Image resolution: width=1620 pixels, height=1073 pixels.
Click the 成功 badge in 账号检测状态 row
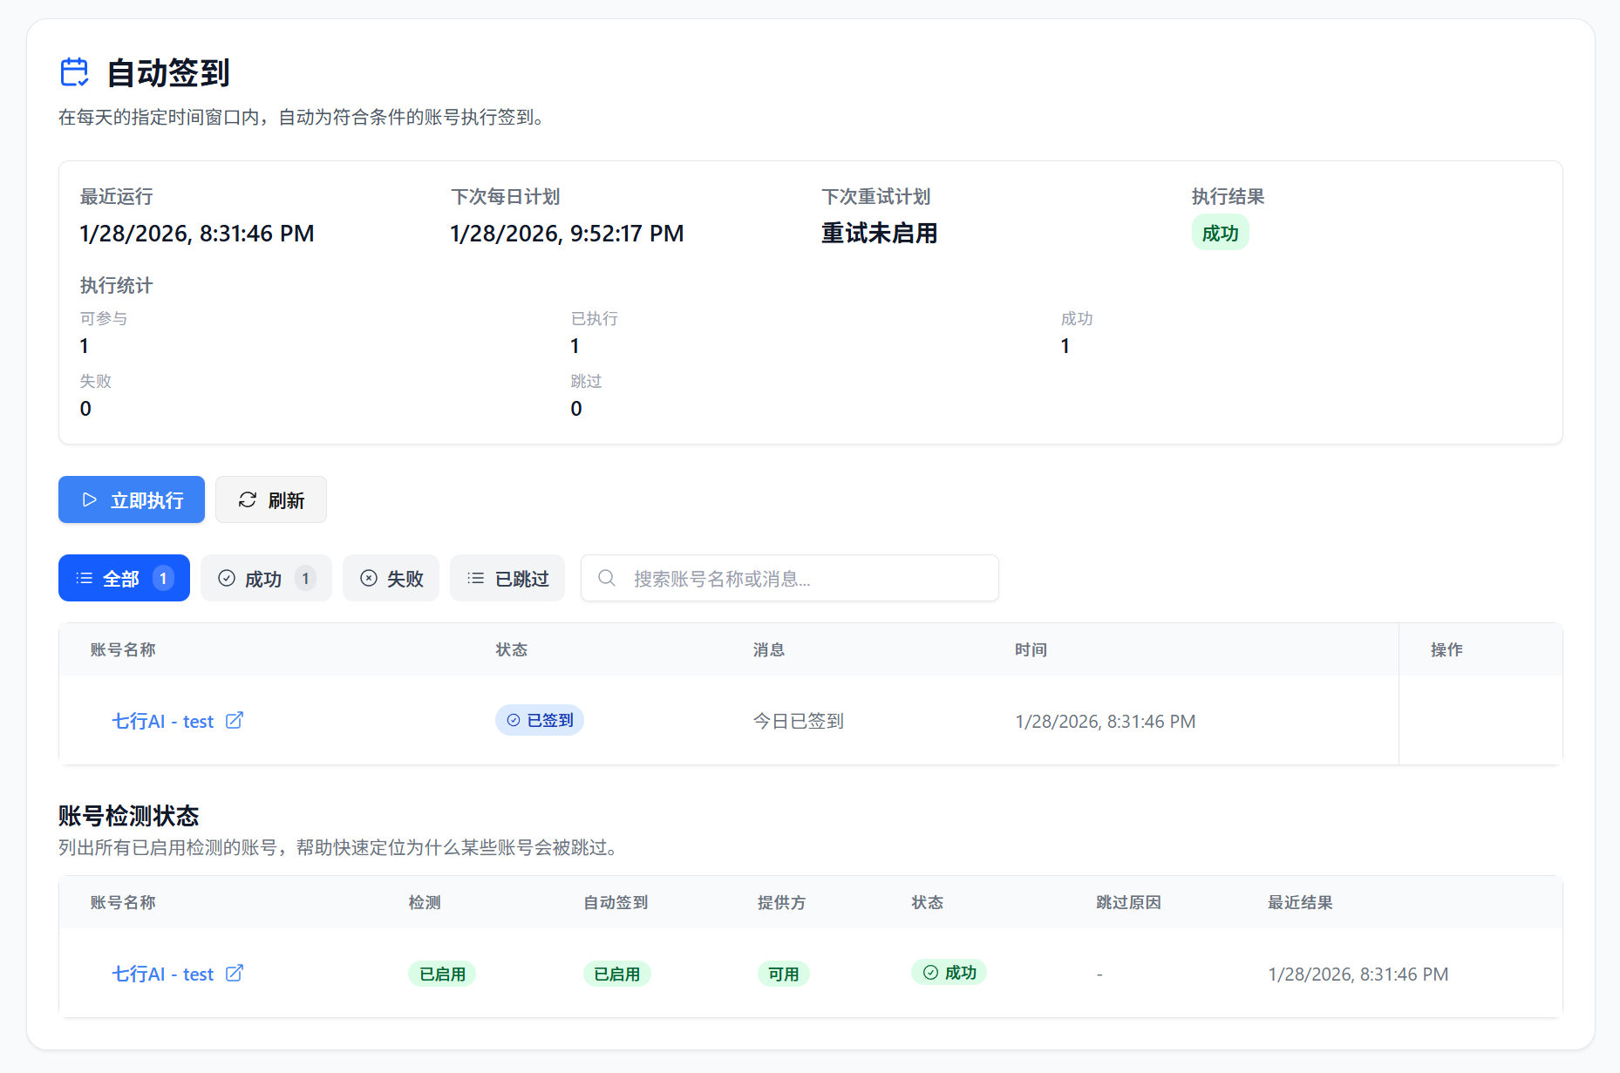tap(949, 972)
